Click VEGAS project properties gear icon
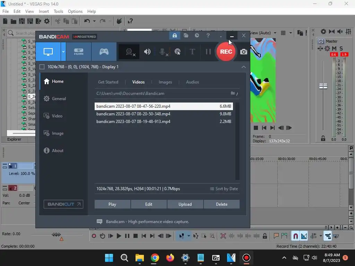Image resolution: width=355 pixels, height=266 pixels. coord(47,21)
